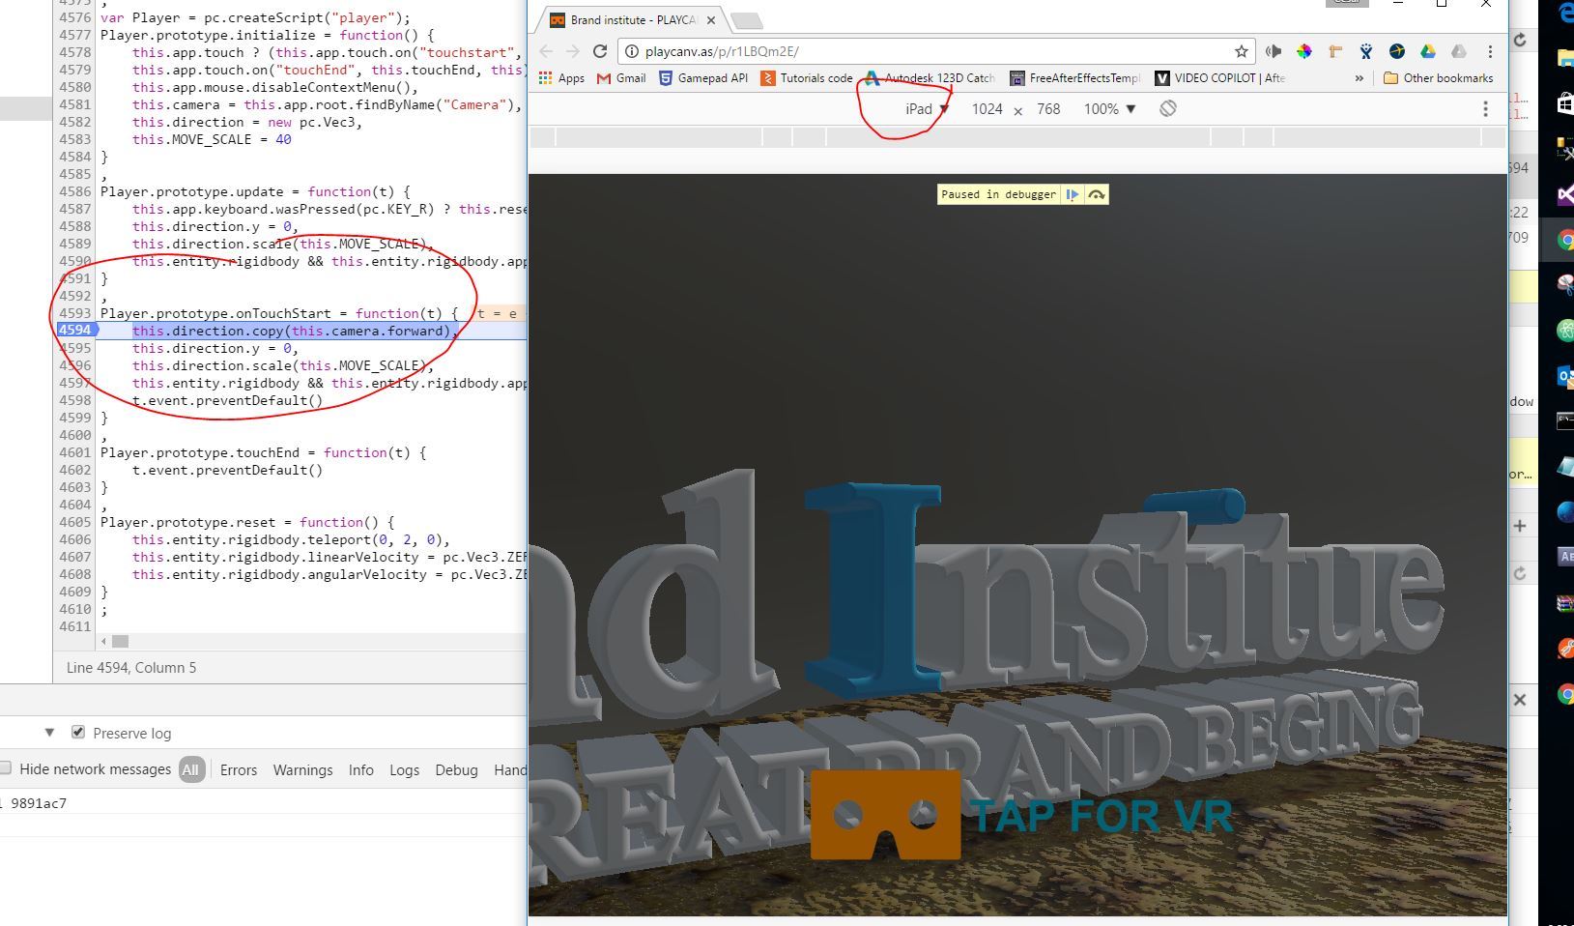This screenshot has width=1574, height=926.
Task: Open device toolbar more options menu
Action: [1485, 109]
